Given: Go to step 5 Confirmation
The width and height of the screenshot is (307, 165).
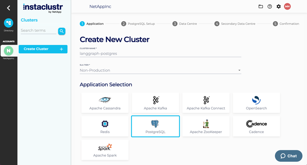Looking at the screenshot, I should coord(286,24).
